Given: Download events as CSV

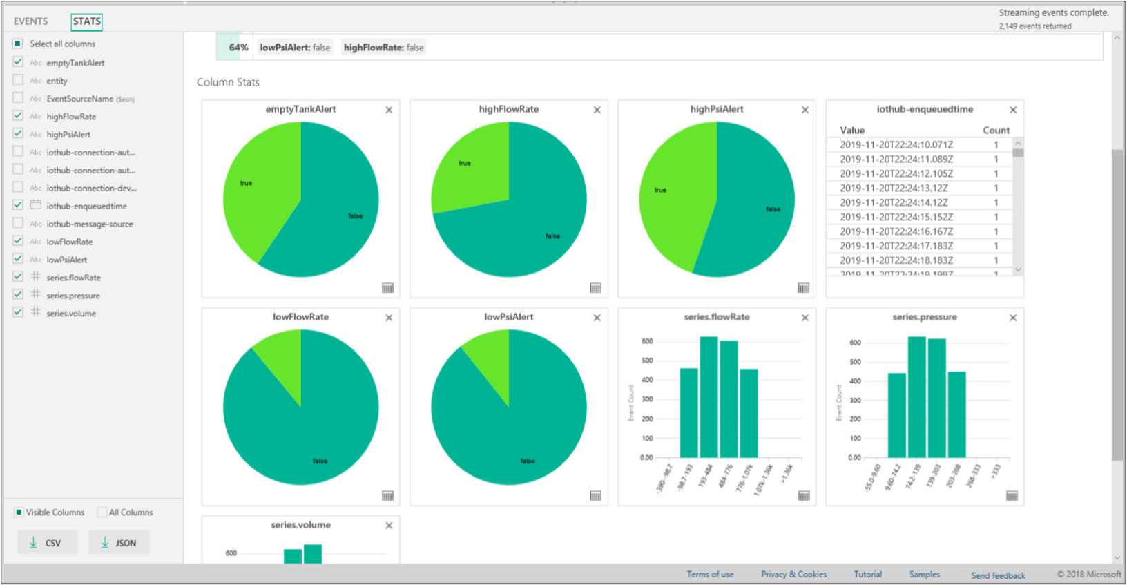Looking at the screenshot, I should [48, 543].
